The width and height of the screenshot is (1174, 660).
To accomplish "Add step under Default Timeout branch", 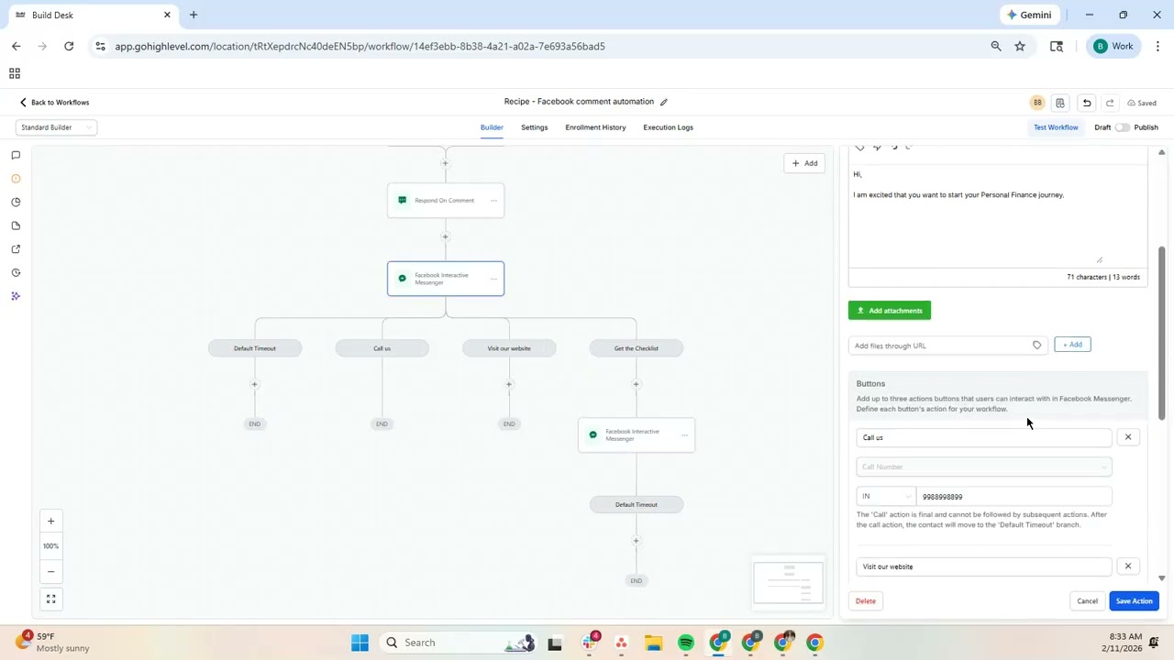I will 255,384.
